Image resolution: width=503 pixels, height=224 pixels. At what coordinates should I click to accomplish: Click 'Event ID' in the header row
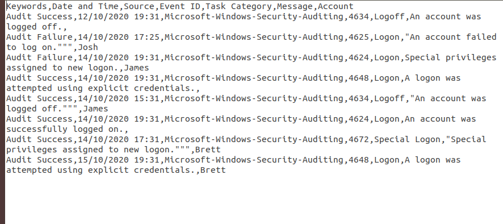(181, 6)
